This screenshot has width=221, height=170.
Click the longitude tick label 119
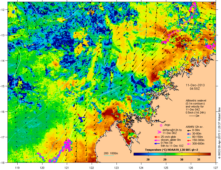click(17, 167)
